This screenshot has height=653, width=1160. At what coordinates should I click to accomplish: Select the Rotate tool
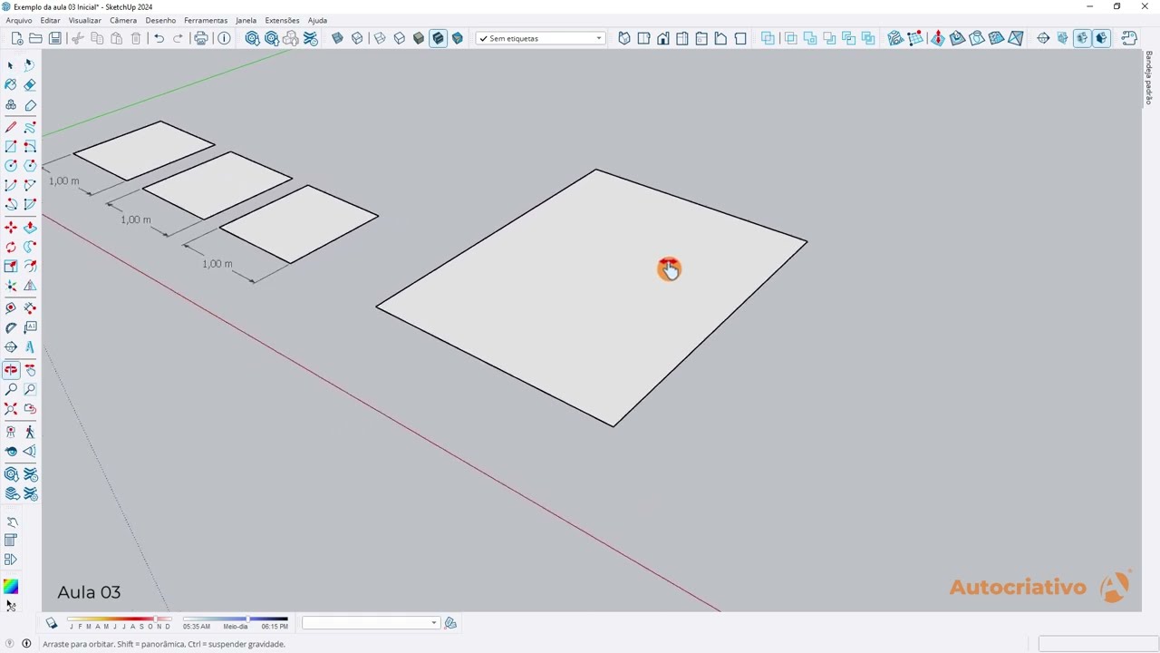[x=11, y=247]
